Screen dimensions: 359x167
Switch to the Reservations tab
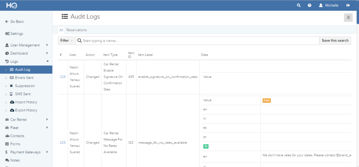[76, 30]
